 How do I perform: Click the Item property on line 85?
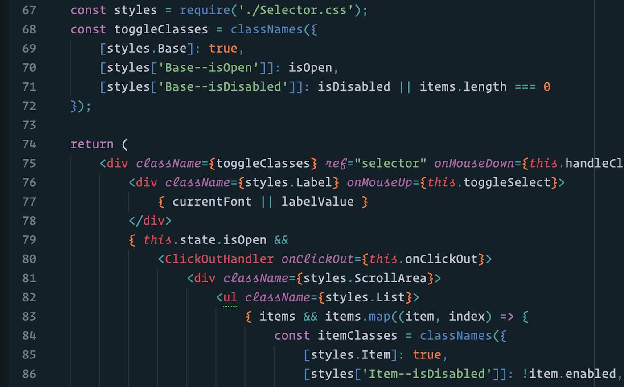[376, 354]
